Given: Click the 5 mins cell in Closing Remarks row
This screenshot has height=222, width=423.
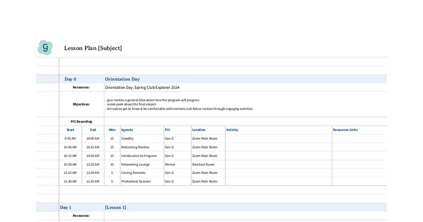Looking at the screenshot, I should tap(112, 173).
